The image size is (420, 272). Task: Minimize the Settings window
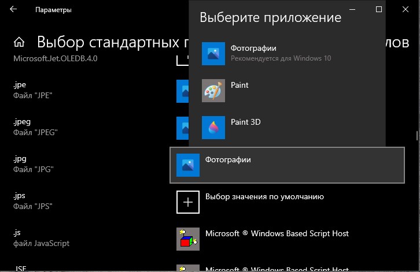[352, 9]
